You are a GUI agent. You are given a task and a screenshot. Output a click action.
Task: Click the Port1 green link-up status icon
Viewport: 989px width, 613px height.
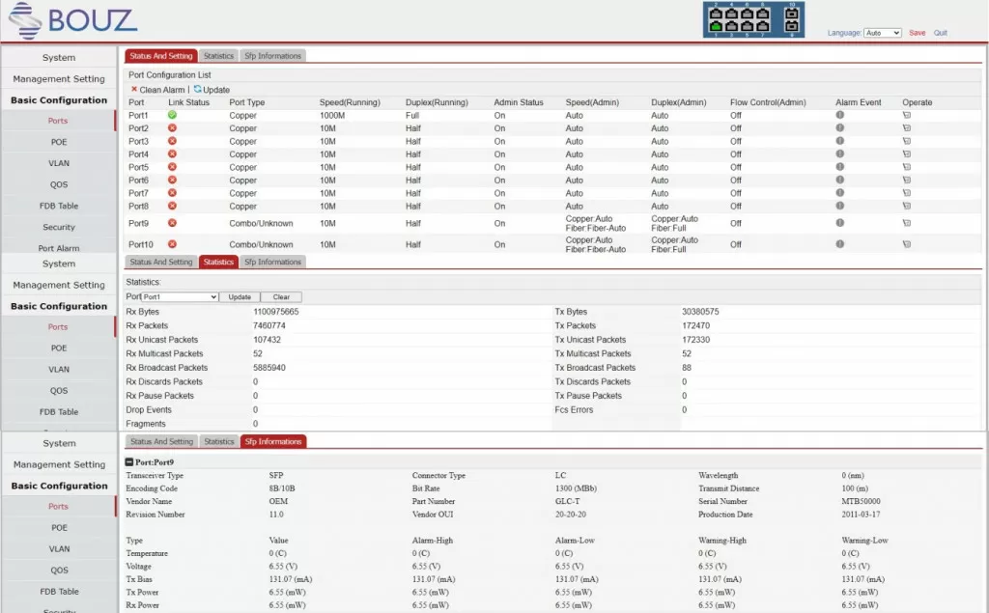[x=172, y=115]
